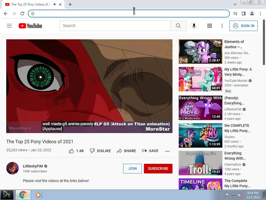This screenshot has width=266, height=200.
Task: Open the TIMELINE My Little Pony thumbnail
Action: (200, 184)
